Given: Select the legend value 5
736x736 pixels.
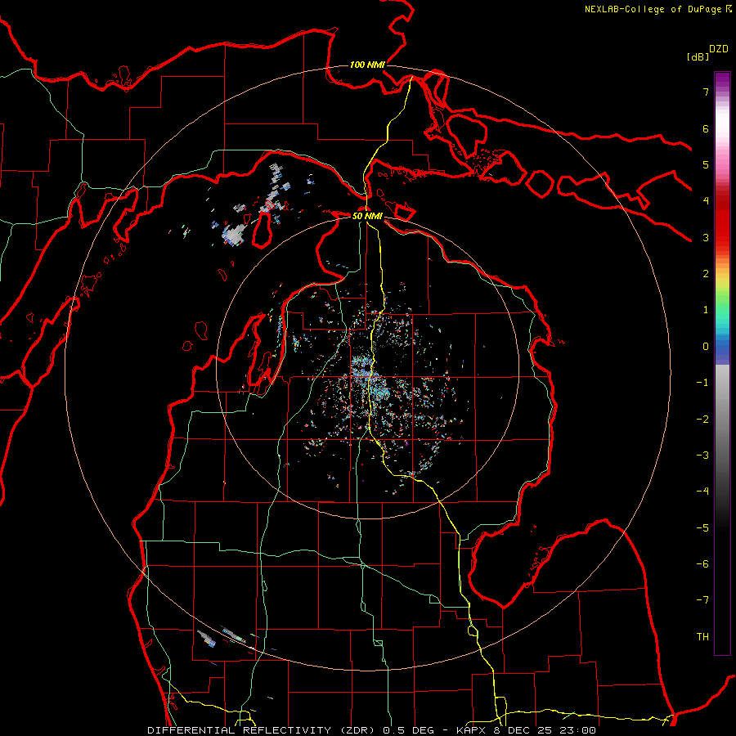Looking at the screenshot, I should click(706, 164).
